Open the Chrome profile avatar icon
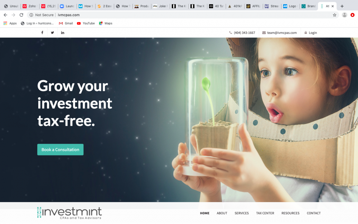Screen dimensions: 358x224 coord(344,15)
